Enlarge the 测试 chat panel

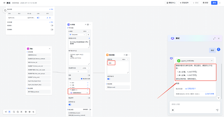214,38
